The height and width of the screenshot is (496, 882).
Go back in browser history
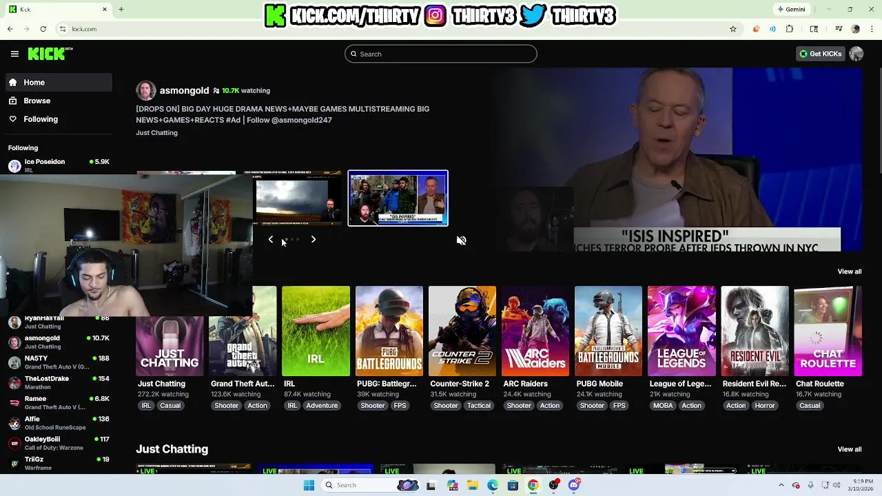tap(10, 29)
